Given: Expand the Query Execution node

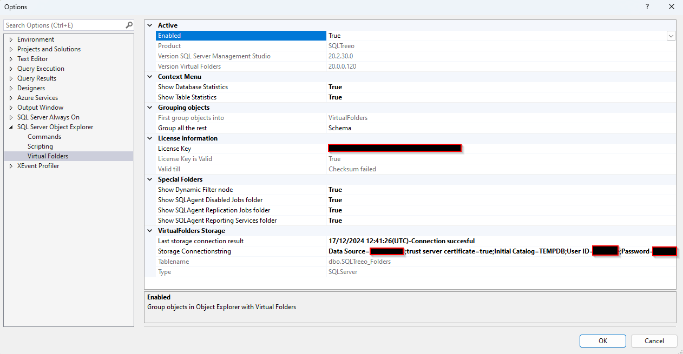Looking at the screenshot, I should [11, 69].
